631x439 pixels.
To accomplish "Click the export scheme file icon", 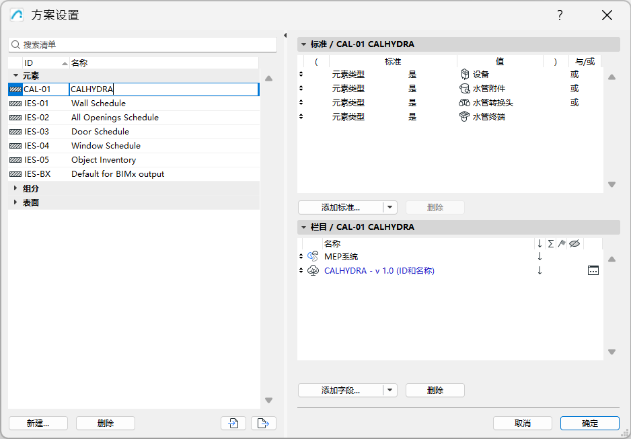I will pos(263,423).
